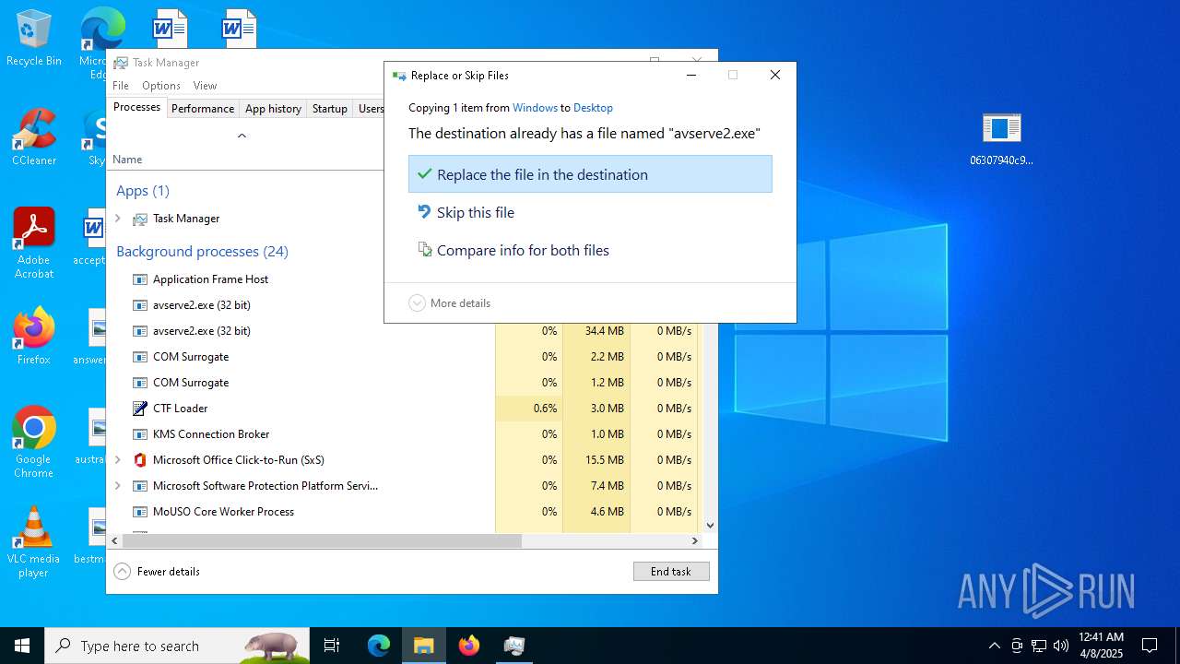The height and width of the screenshot is (664, 1180).
Task: Switch to the Startup tab
Action: tap(329, 109)
